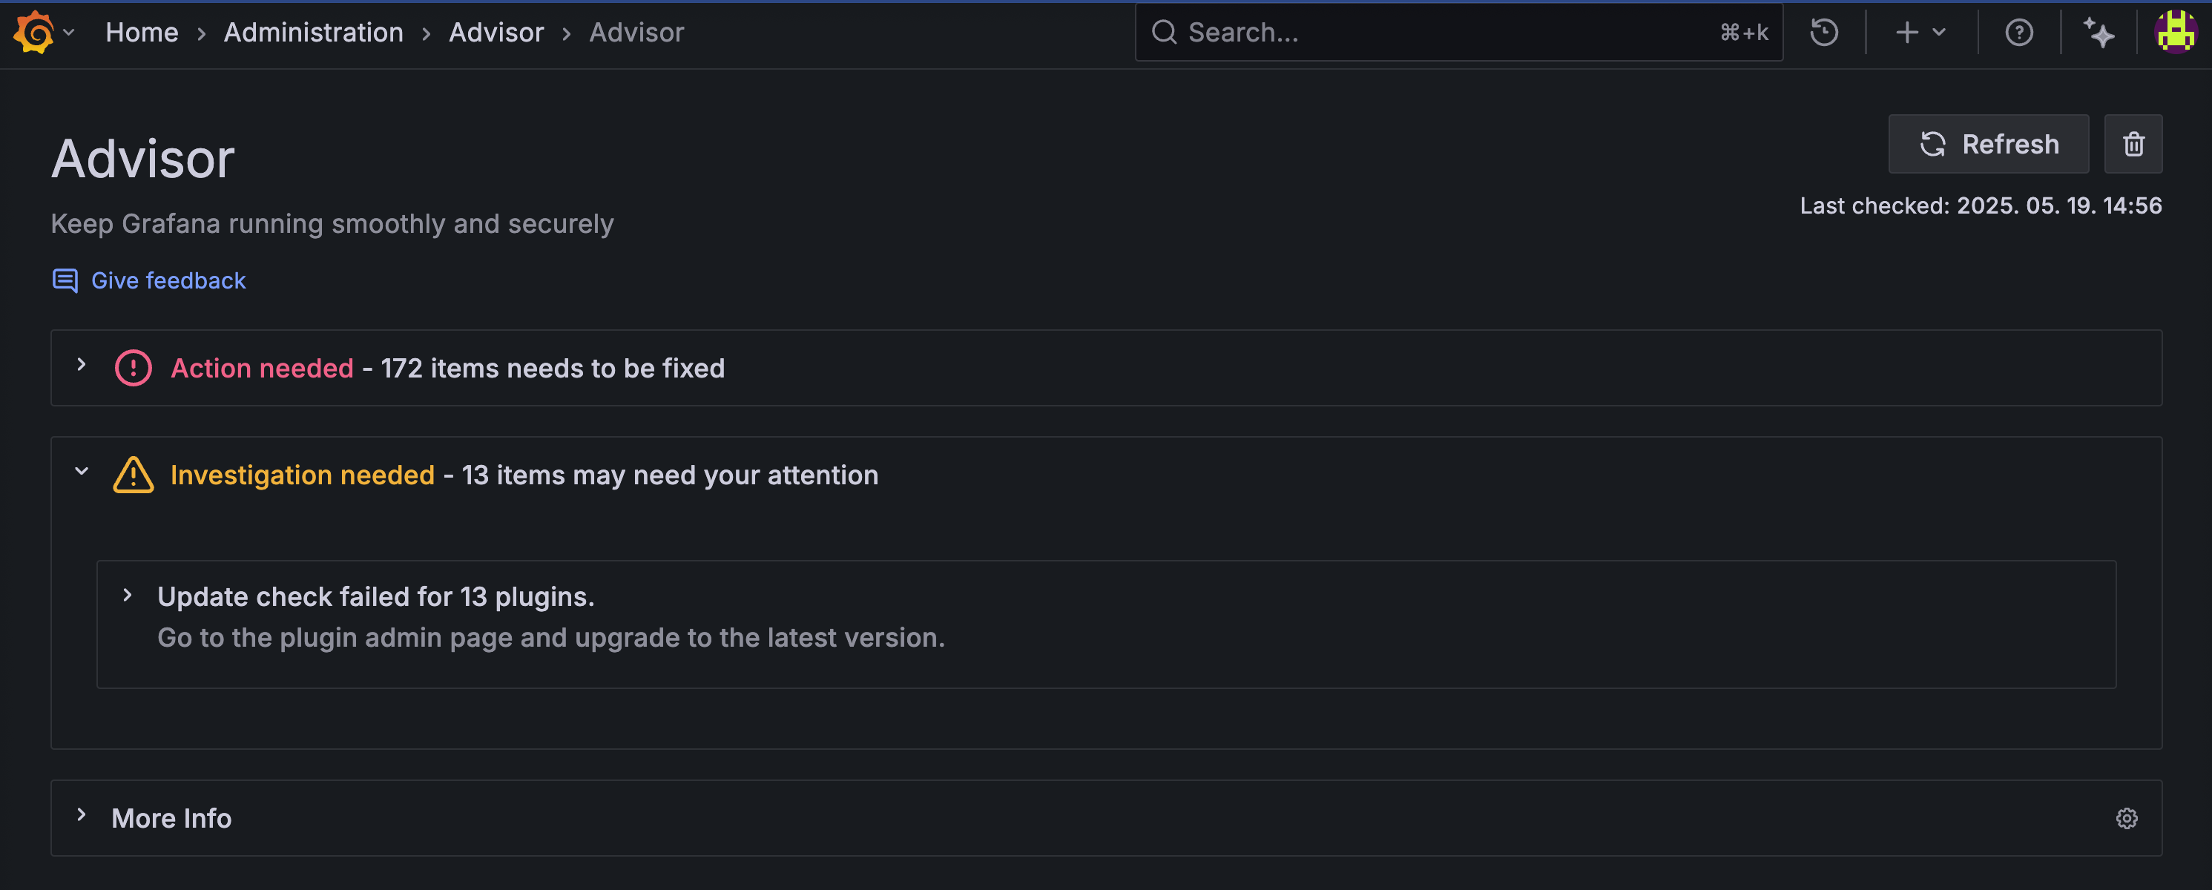Open dropdown arrow beside Grafana logo
This screenshot has width=2212, height=890.
(x=70, y=33)
